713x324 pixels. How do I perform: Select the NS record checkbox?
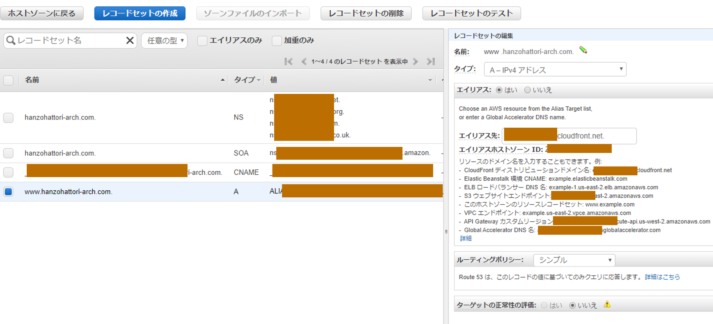8,118
